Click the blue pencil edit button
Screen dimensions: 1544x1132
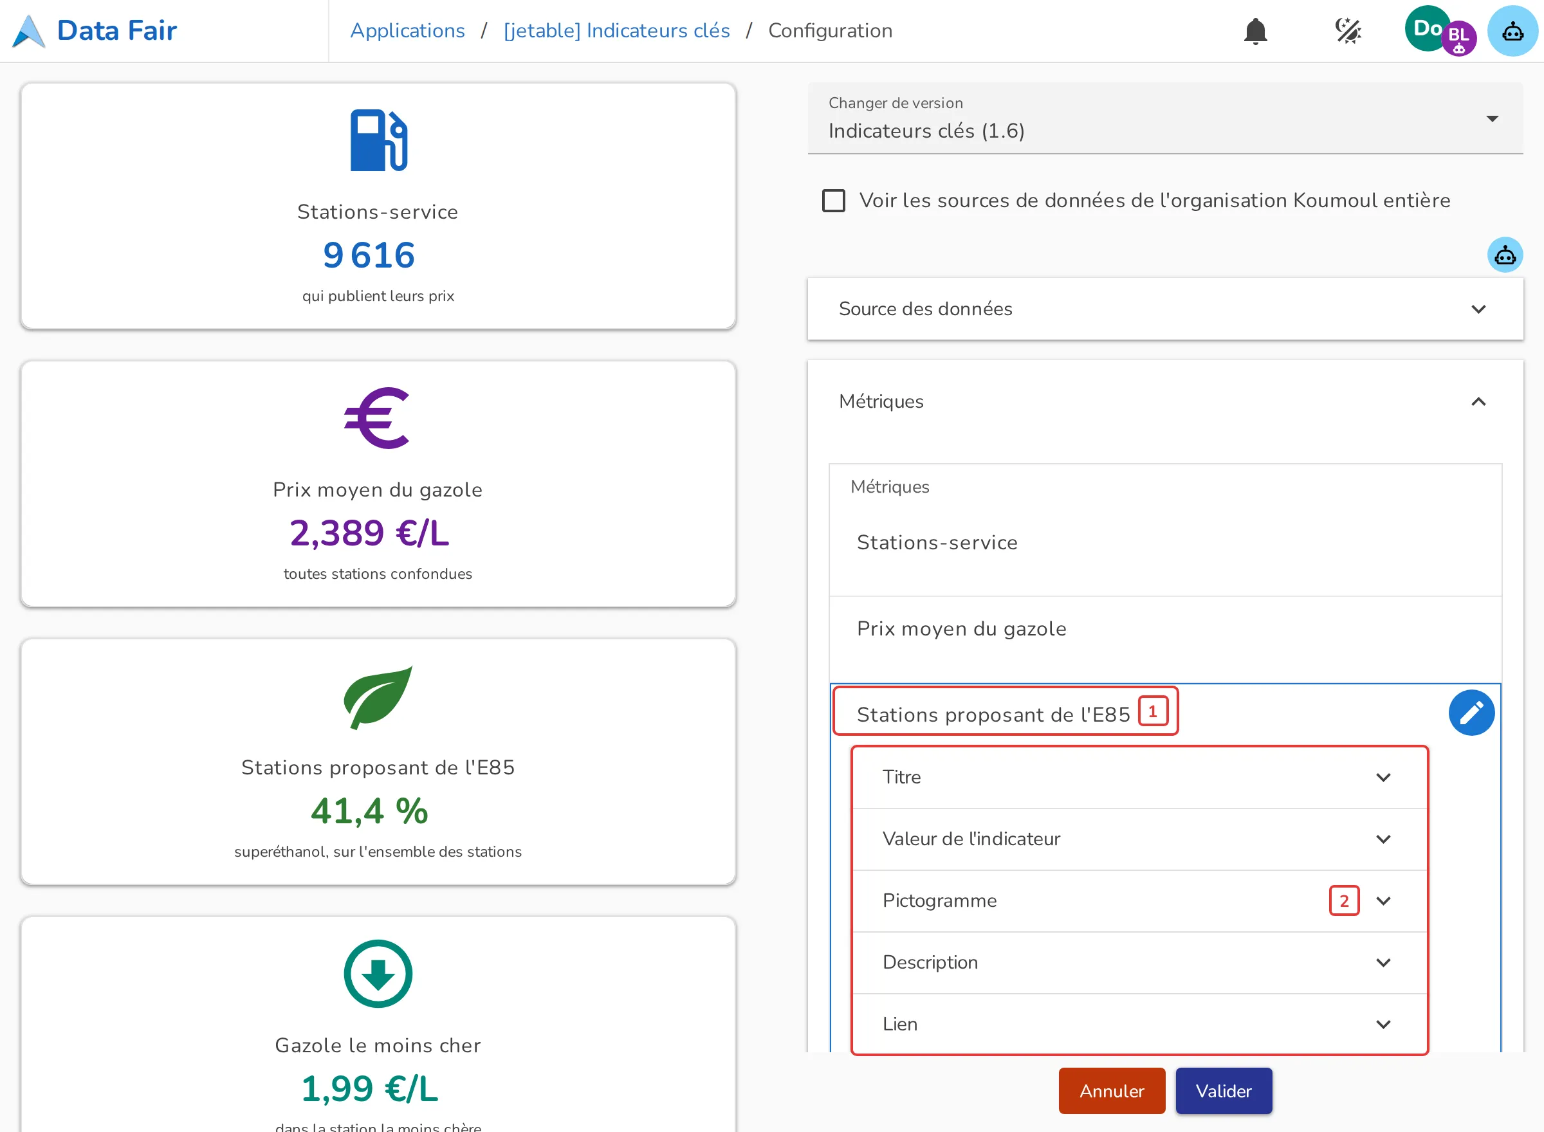1471,713
